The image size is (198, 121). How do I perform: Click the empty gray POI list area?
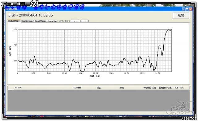(x=99, y=101)
